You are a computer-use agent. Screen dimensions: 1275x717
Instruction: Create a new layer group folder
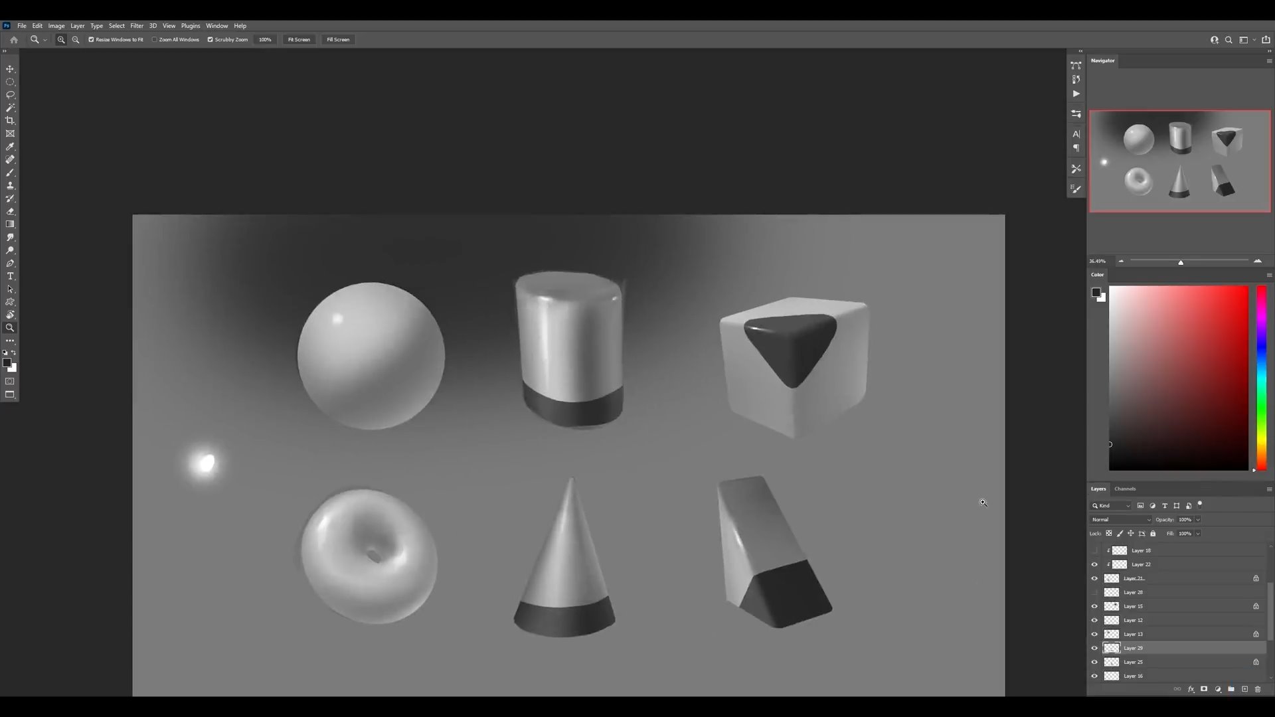1231,689
